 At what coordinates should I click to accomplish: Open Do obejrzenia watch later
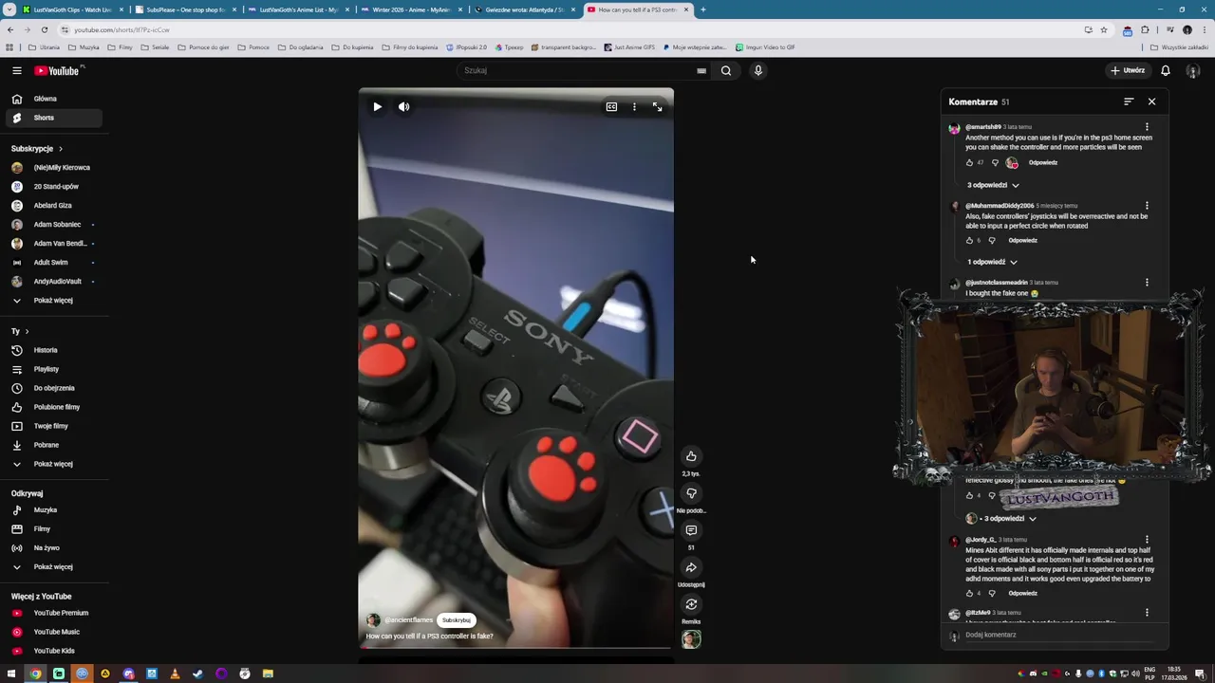pos(53,388)
